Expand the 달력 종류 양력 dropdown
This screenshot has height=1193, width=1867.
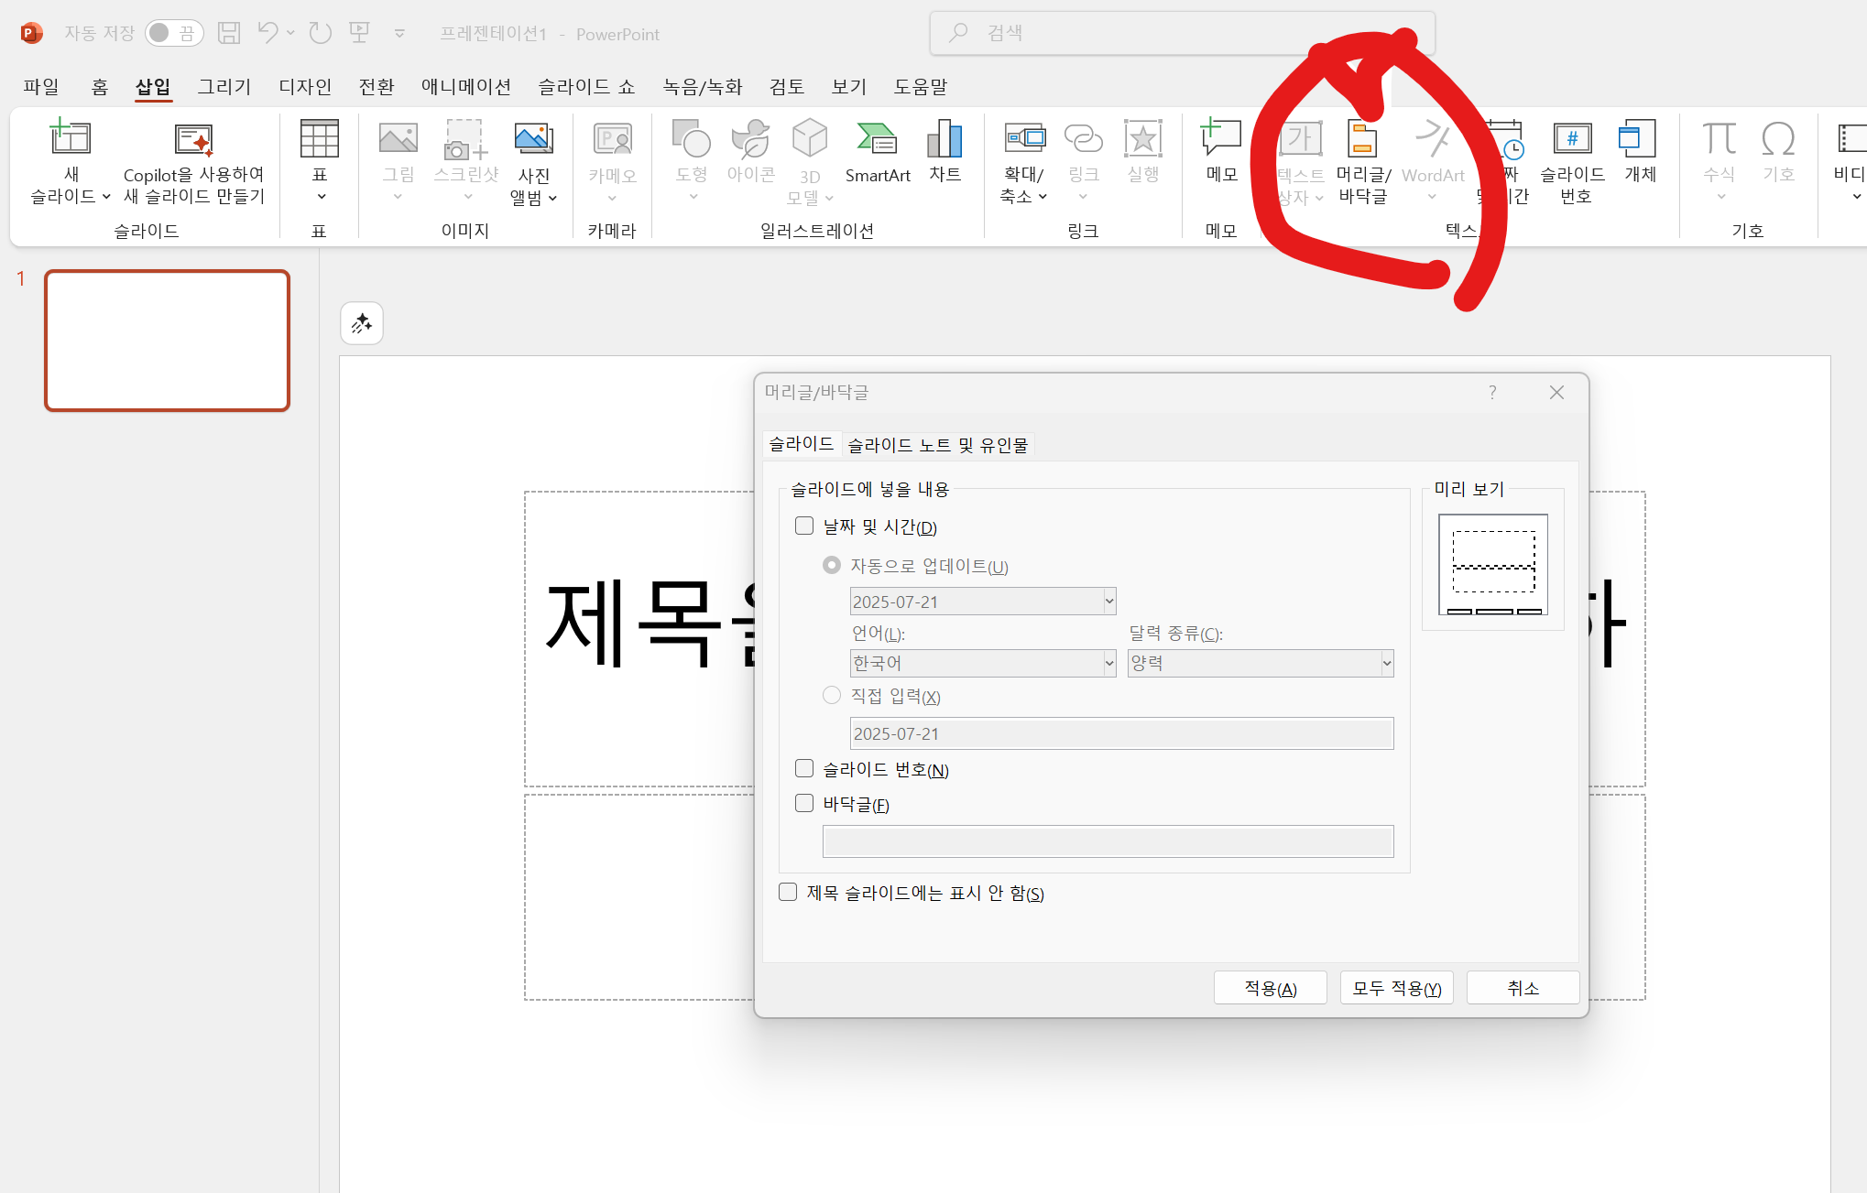coord(1260,663)
